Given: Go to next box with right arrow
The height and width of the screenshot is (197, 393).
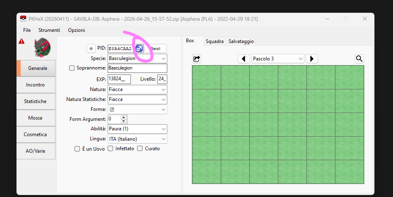Looking at the screenshot, I should click(x=312, y=59).
